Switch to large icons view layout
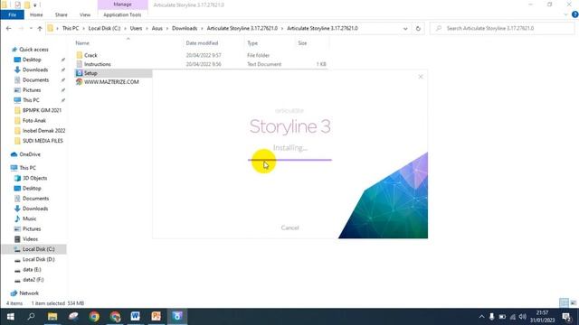579x325 pixels. pos(573,303)
